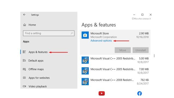Click the 782 KB size value

coord(144,80)
